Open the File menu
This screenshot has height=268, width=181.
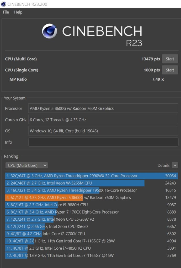(6, 12)
